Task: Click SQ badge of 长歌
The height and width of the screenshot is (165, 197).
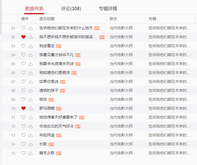Action: pos(51,144)
